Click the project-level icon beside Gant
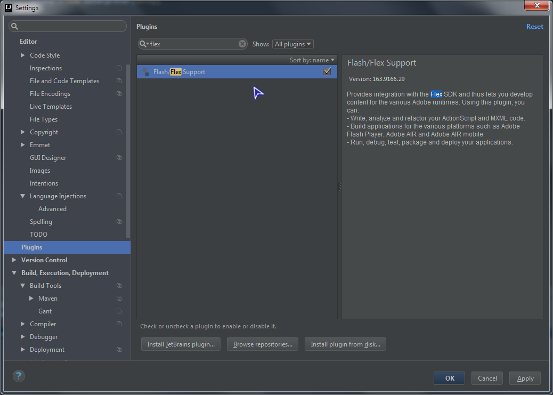The height and width of the screenshot is (395, 553). tap(119, 311)
